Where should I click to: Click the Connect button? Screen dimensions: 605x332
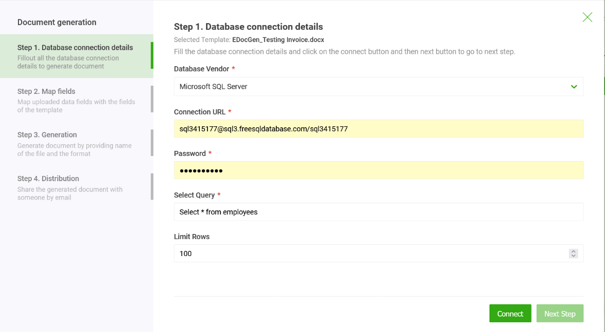pos(510,313)
